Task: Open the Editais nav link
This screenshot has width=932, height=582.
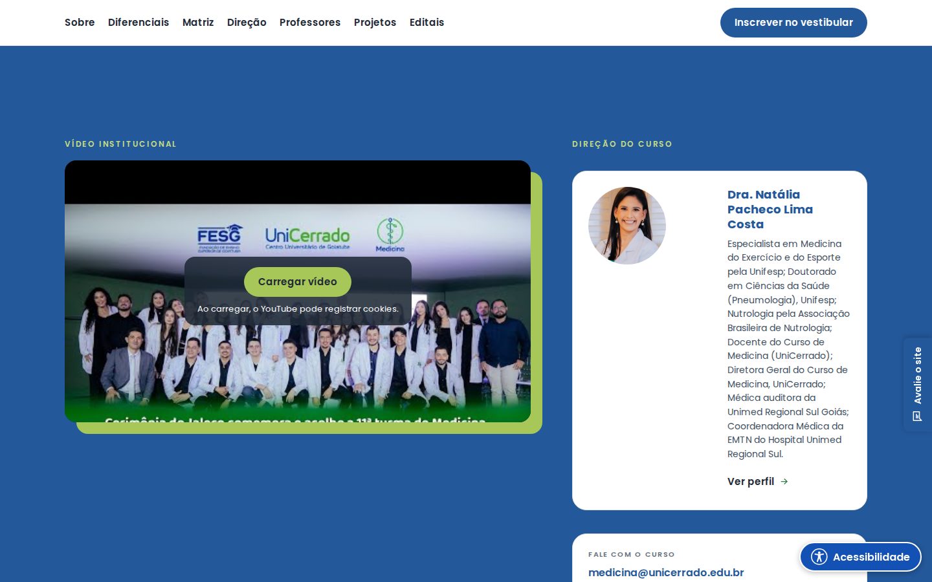Action: click(427, 23)
